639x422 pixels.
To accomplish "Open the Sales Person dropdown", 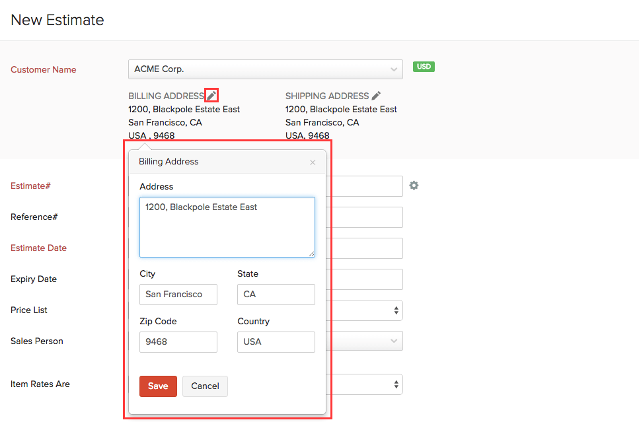I will coord(394,341).
